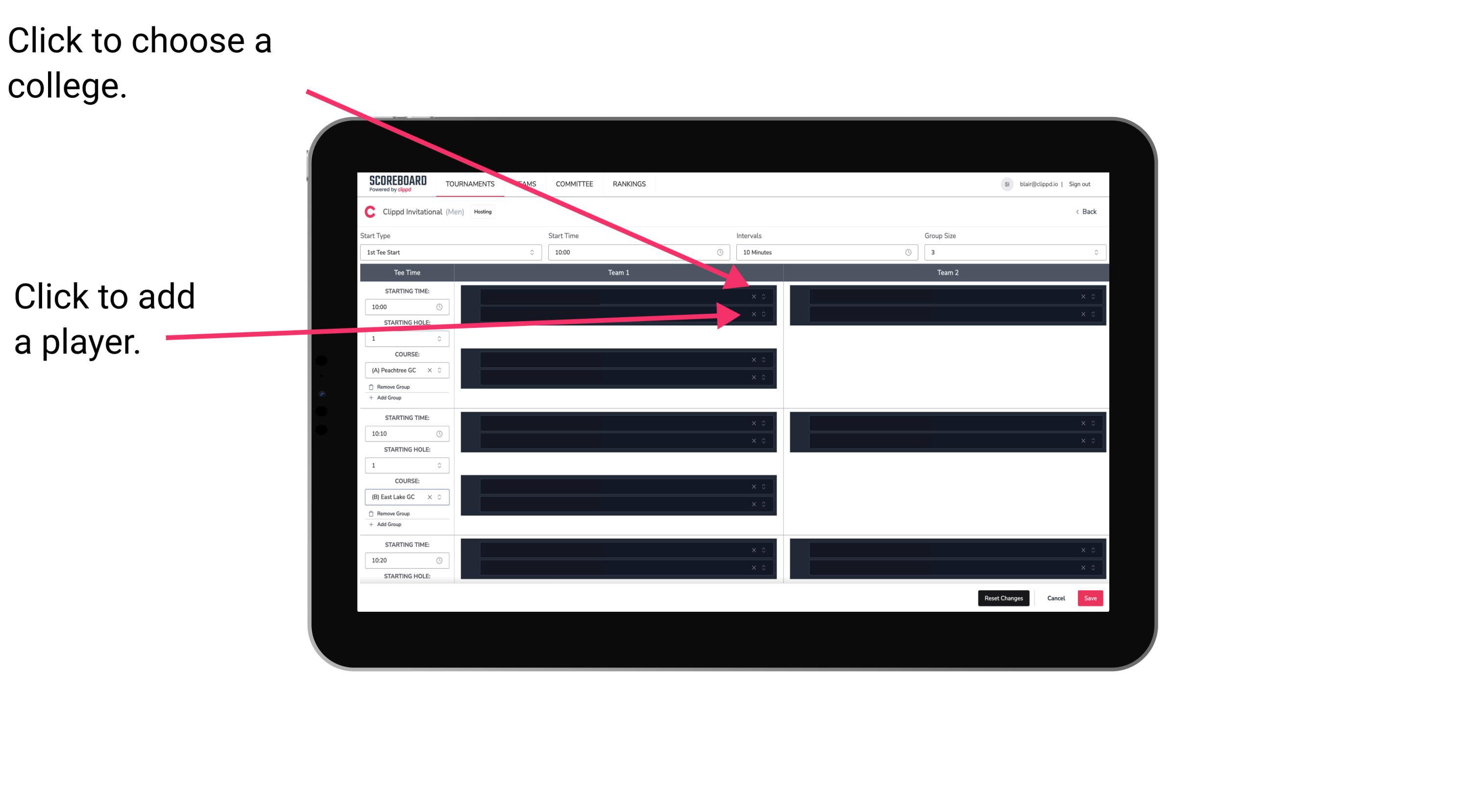
Task: Click the Back navigation link
Action: coord(1087,212)
